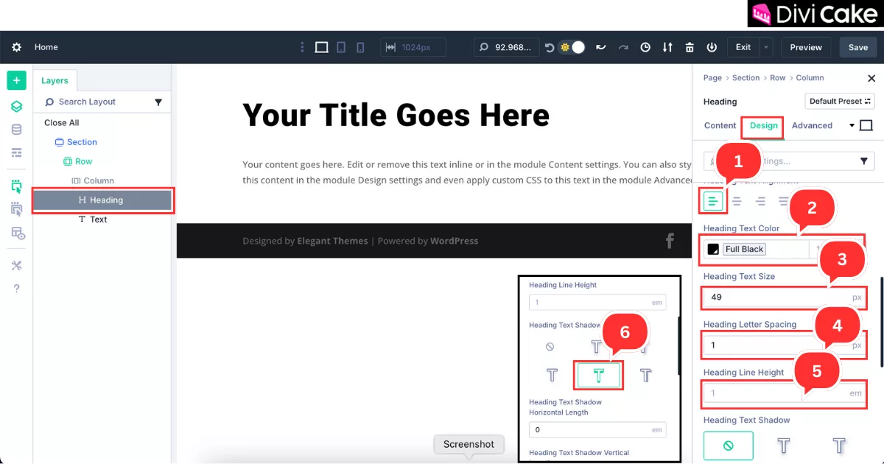Select the Text layer
Image resolution: width=884 pixels, height=464 pixels.
coord(93,219)
